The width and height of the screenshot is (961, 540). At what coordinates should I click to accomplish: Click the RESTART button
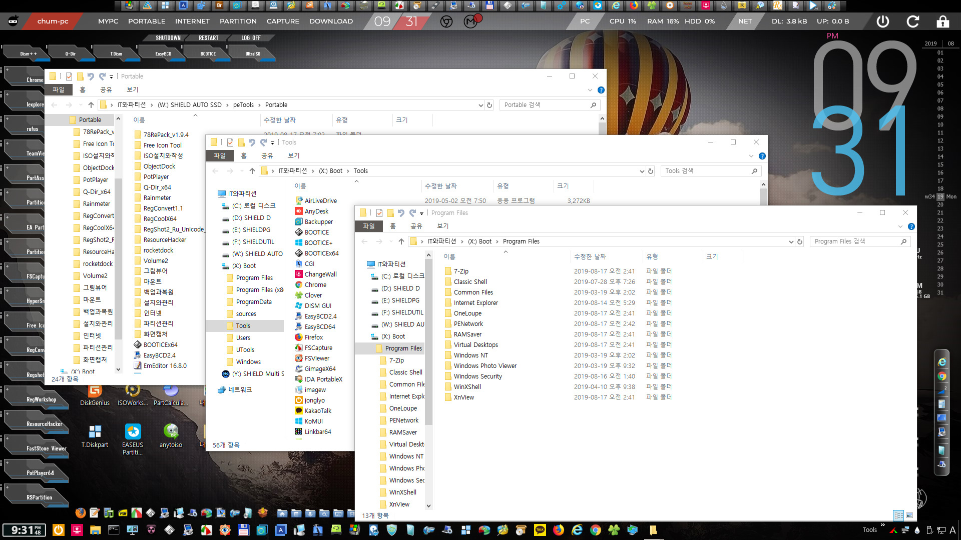208,38
